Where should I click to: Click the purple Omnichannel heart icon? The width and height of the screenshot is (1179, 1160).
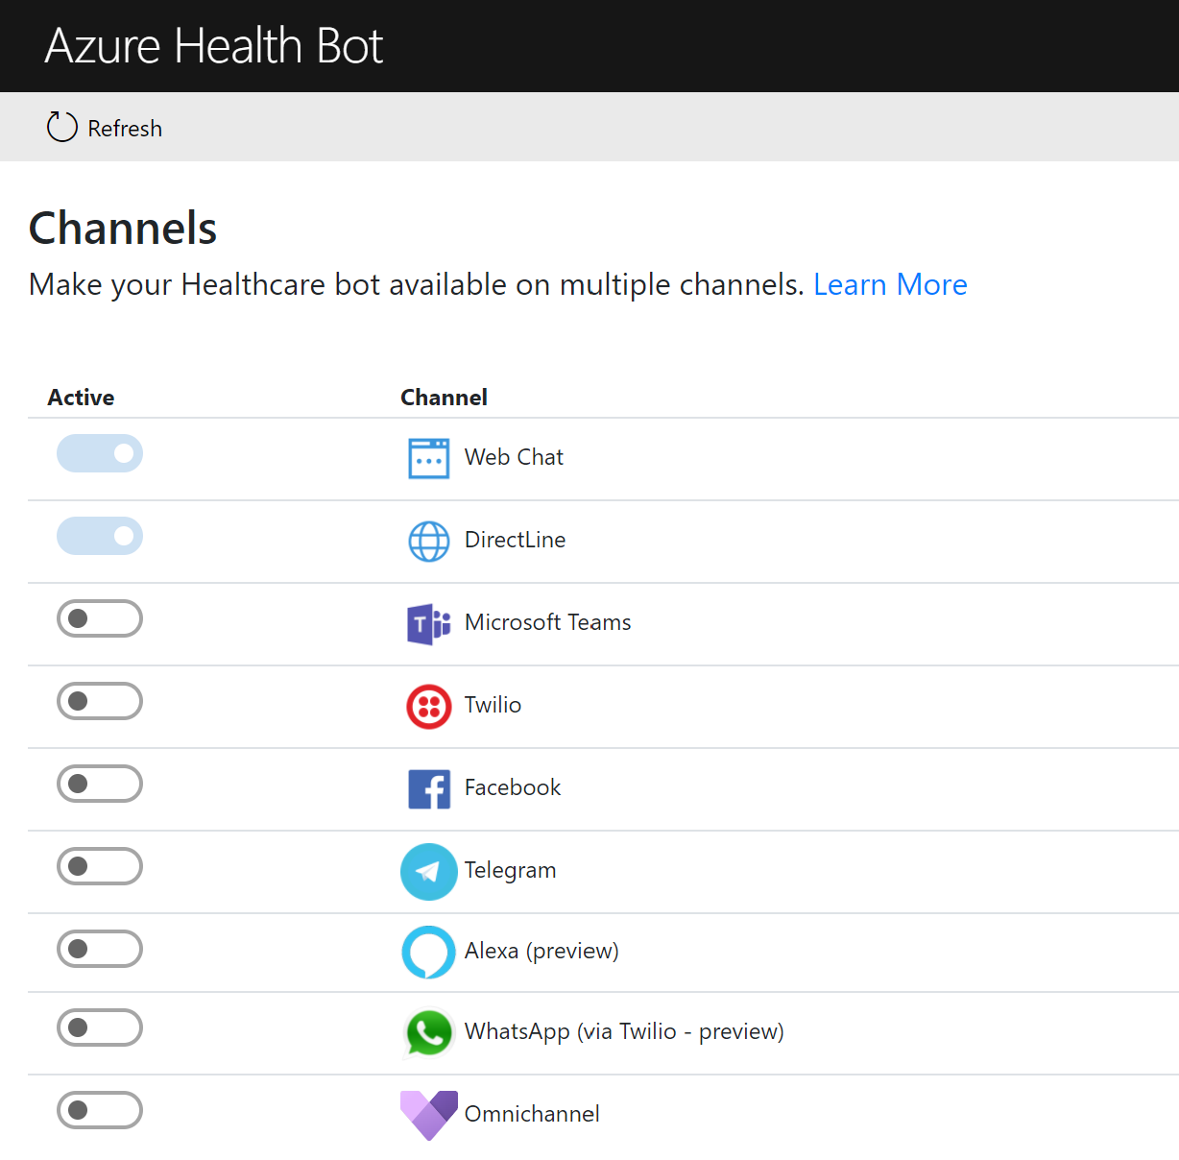(x=428, y=1115)
